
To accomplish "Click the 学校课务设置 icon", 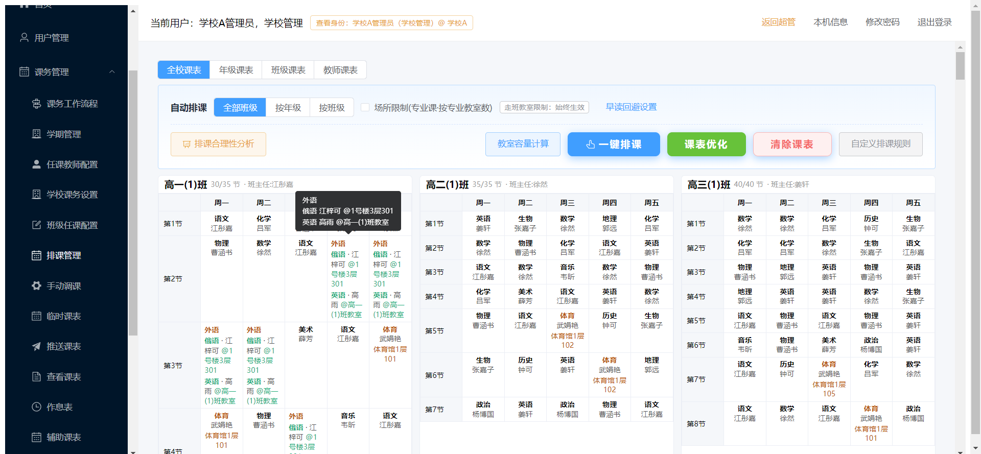I will pyautogui.click(x=36, y=194).
